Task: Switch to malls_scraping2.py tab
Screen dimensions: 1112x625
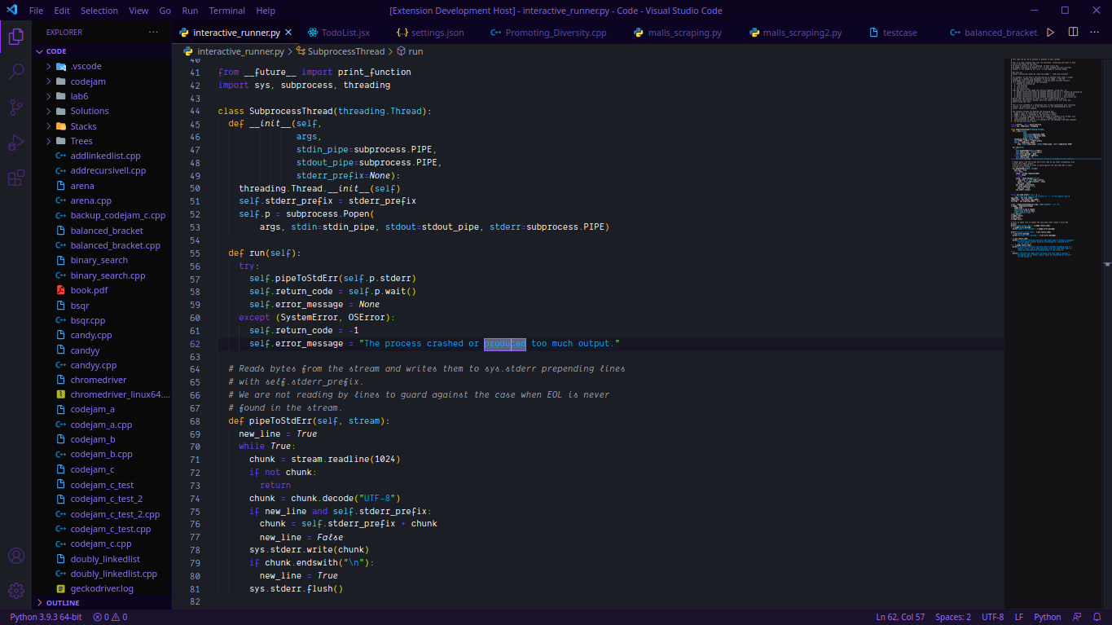Action: tap(802, 33)
